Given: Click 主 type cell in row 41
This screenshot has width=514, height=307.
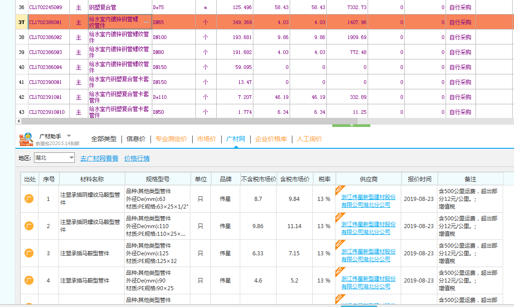Looking at the screenshot, I should tap(79, 82).
